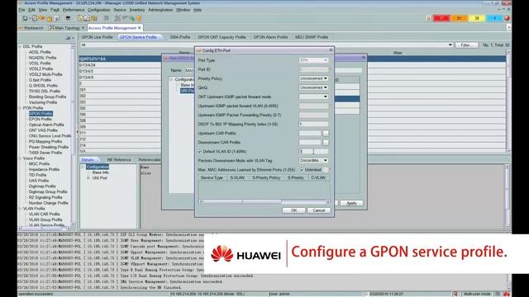This screenshot has width=529, height=297.
Task: Click the first toolbar icon below File menu
Action: (x=25, y=18)
